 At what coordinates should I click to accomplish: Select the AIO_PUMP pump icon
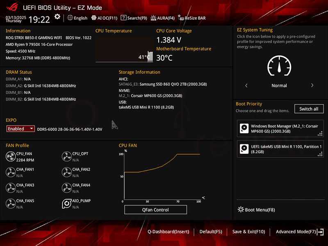click(x=67, y=204)
